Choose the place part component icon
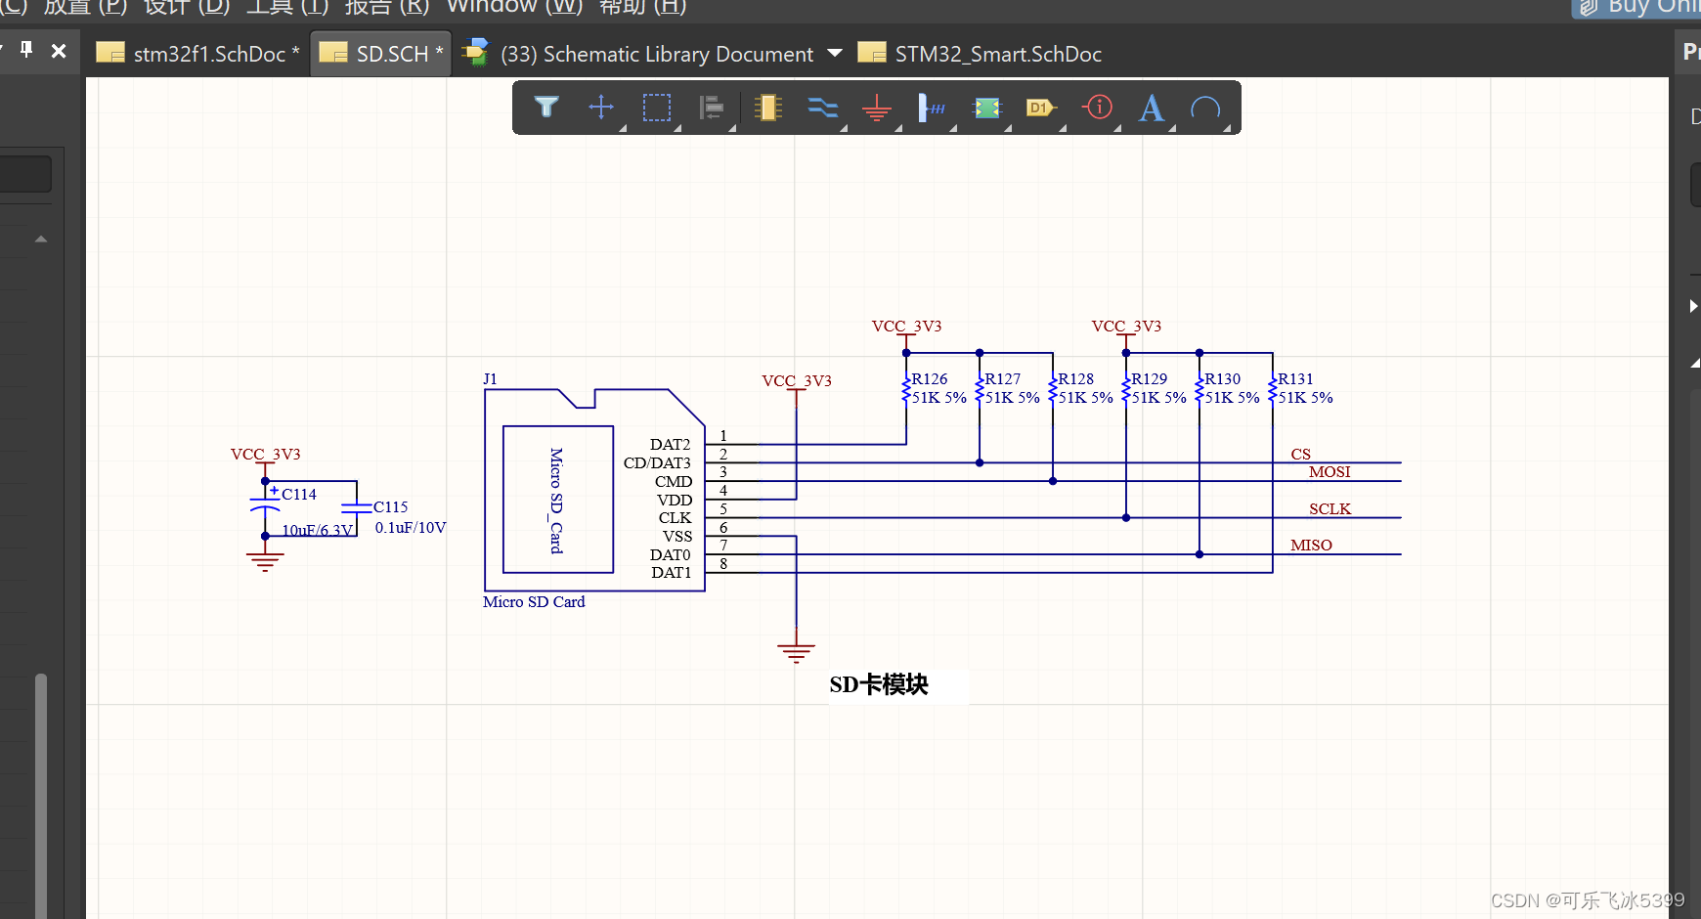Image resolution: width=1701 pixels, height=919 pixels. click(x=768, y=107)
